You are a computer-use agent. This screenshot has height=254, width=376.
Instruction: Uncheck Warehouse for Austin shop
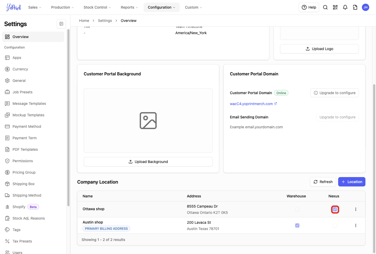coord(297,226)
